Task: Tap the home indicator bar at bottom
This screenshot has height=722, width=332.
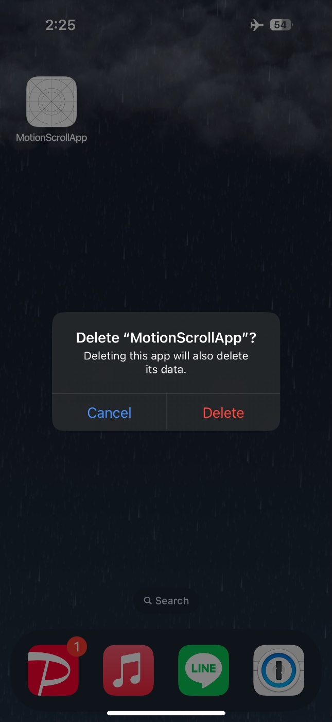Action: (166, 713)
